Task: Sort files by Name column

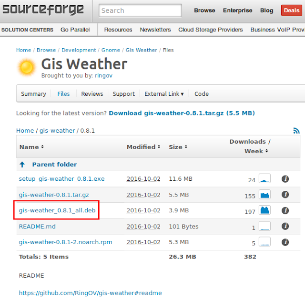Action: (31, 147)
